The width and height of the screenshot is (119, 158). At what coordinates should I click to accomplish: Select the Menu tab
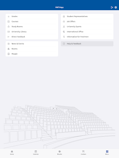tap(107, 152)
